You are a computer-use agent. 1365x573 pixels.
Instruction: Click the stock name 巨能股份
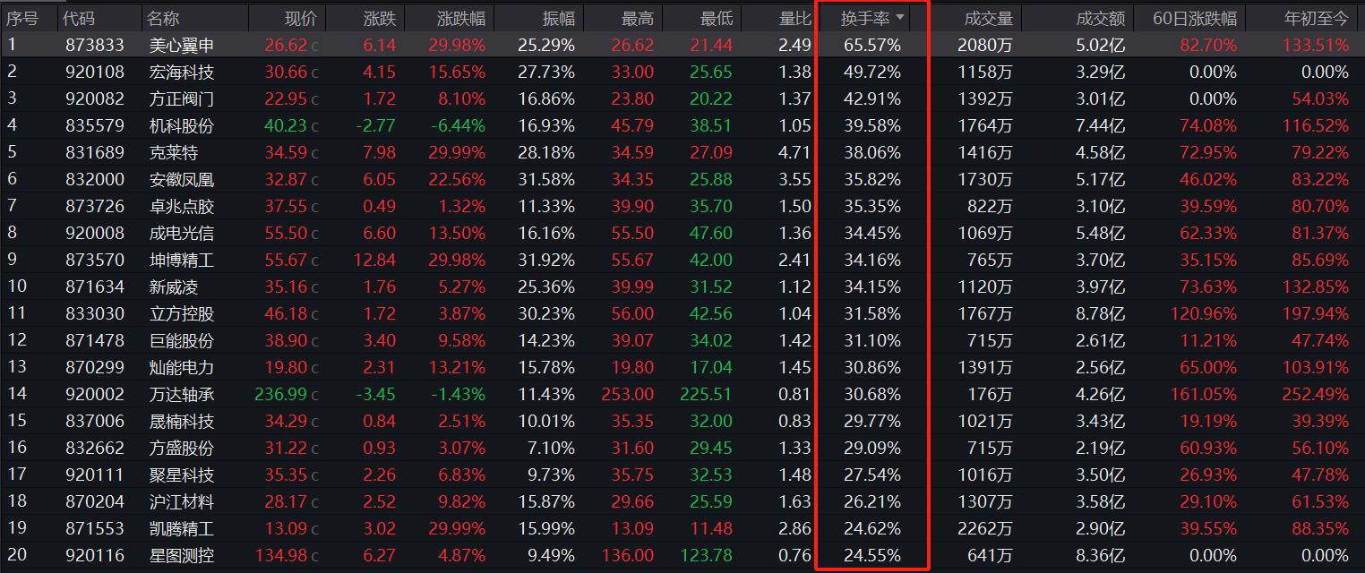click(x=182, y=340)
